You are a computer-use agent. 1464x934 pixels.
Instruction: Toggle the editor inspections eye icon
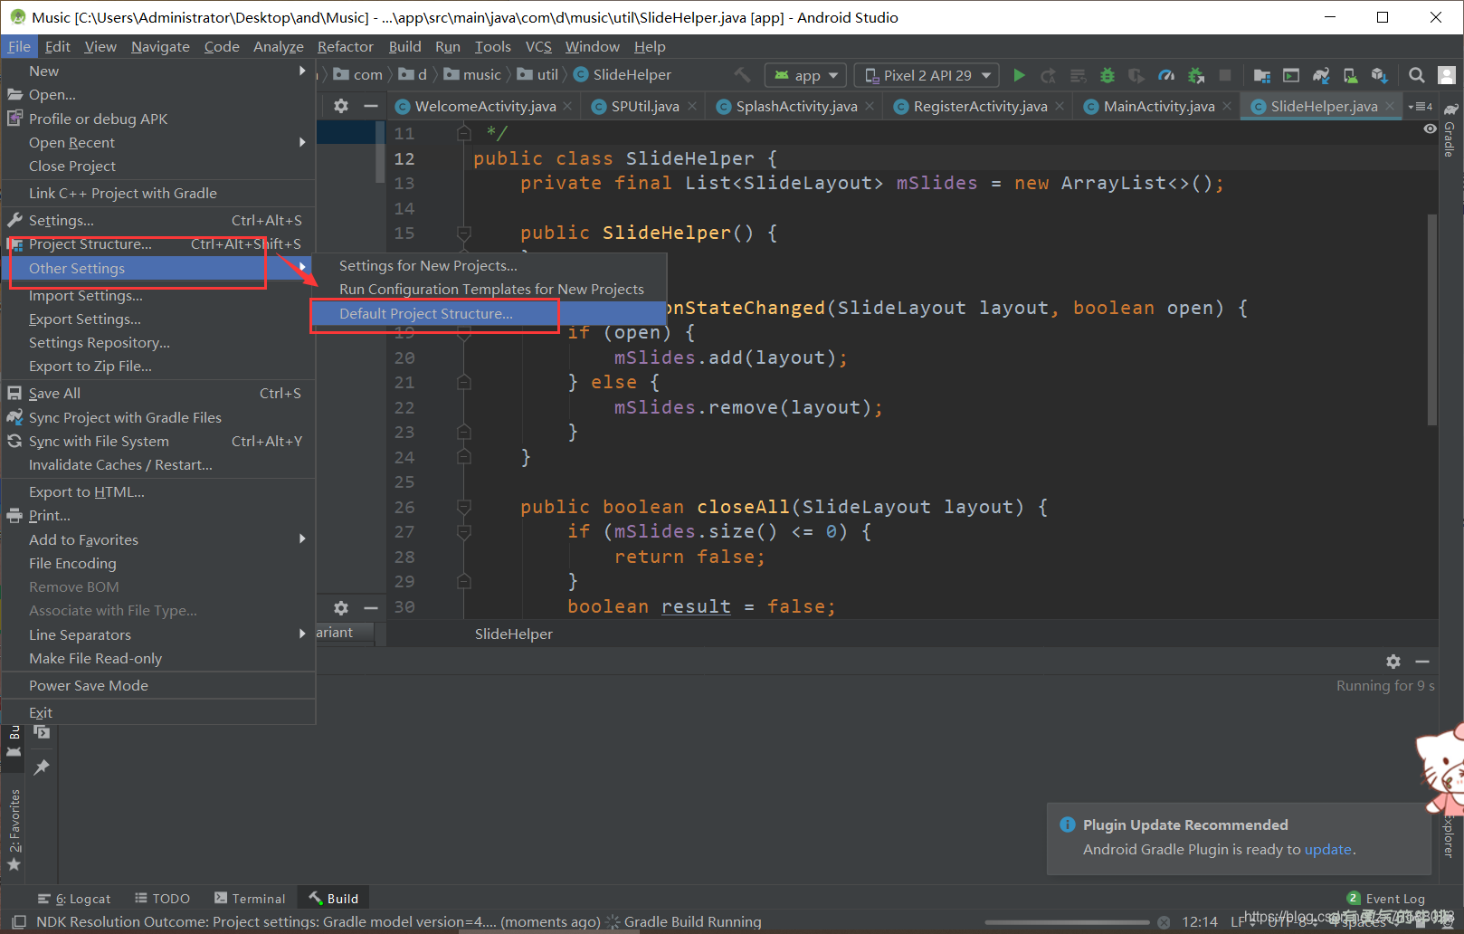pyautogui.click(x=1430, y=129)
